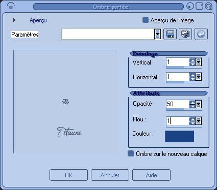This screenshot has height=190, width=217.
Task: Click the round minimize button in title bar
Action: pos(190,6)
